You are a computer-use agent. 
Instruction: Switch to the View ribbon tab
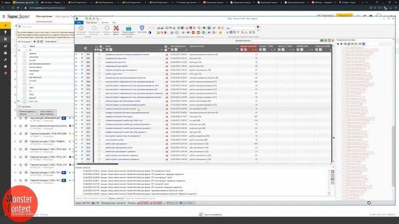tap(114, 22)
